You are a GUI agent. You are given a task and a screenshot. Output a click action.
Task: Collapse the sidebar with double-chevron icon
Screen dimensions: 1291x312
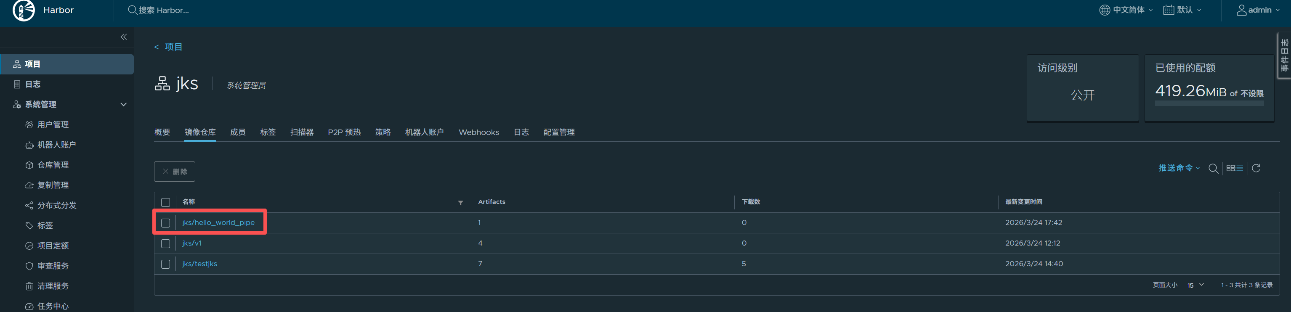pos(123,37)
